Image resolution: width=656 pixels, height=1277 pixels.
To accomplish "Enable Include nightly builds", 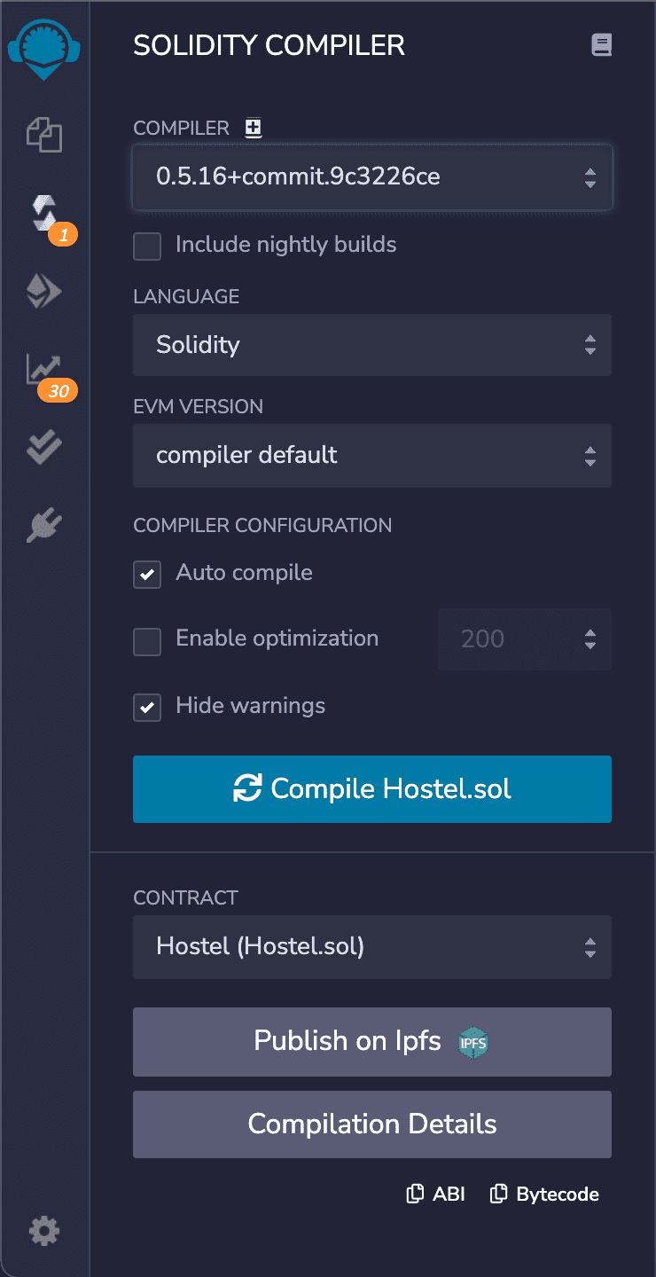I will (147, 247).
